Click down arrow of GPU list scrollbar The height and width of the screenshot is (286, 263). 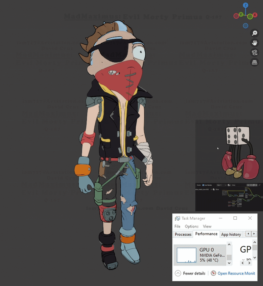point(229,263)
